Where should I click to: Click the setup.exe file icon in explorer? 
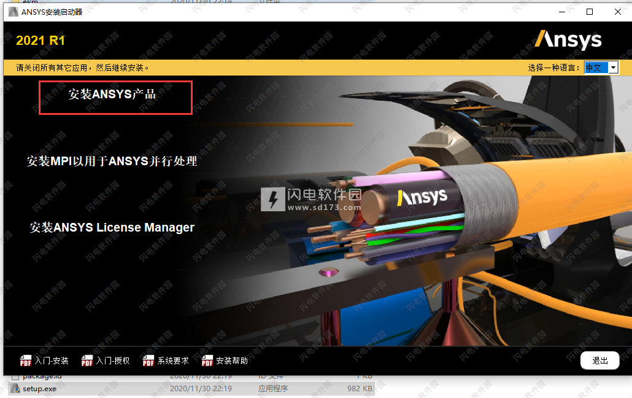tap(16, 389)
